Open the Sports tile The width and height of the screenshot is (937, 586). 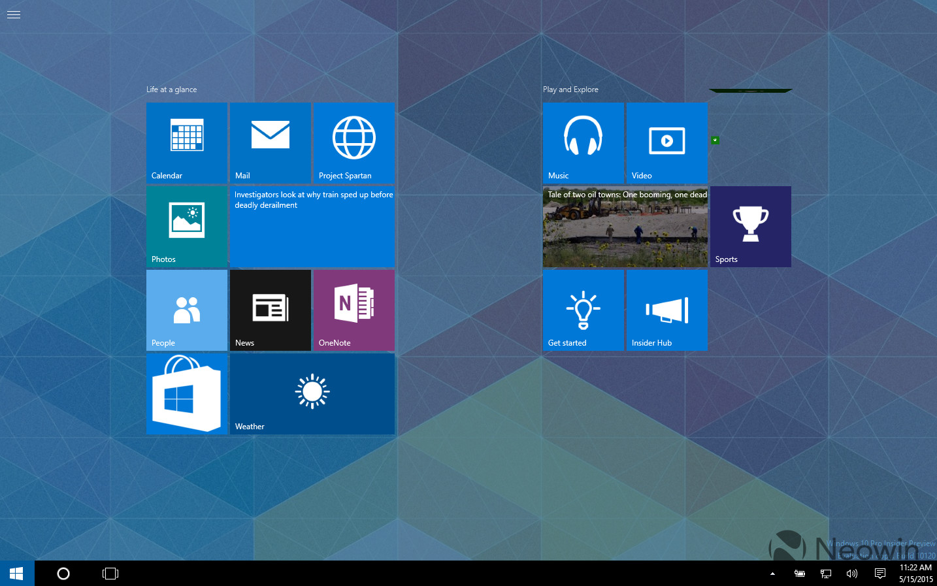751,227
